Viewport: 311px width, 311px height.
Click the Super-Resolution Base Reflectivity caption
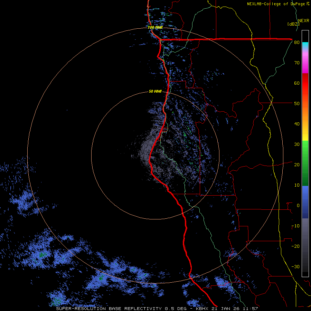pos(157,309)
